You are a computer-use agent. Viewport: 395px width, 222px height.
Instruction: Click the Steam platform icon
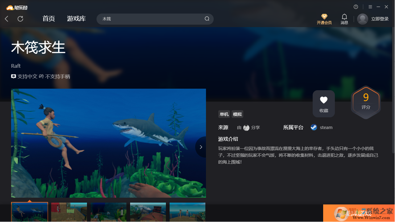pyautogui.click(x=314, y=127)
